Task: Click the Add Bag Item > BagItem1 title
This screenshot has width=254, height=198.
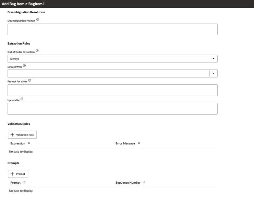Action: pos(23,4)
